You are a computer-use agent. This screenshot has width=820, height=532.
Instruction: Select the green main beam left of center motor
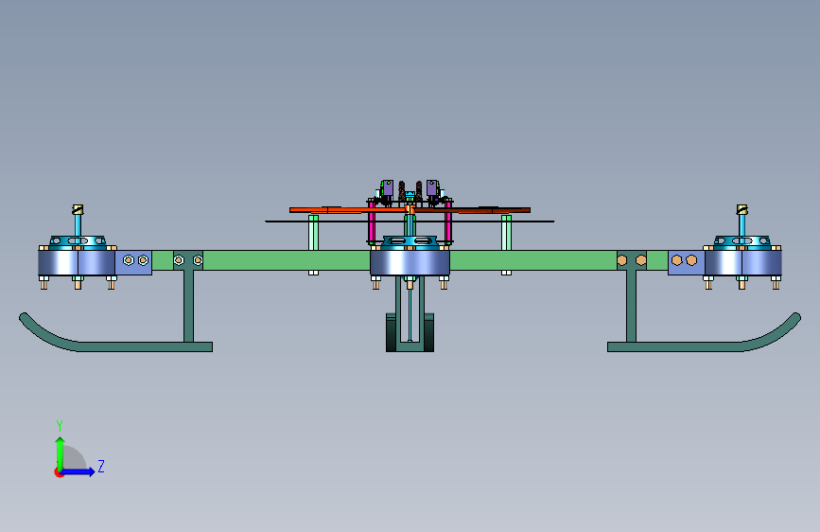[285, 260]
